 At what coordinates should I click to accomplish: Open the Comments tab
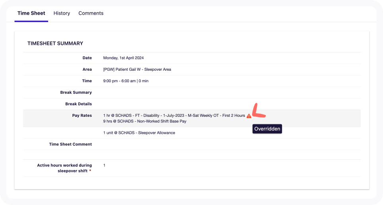pyautogui.click(x=91, y=13)
